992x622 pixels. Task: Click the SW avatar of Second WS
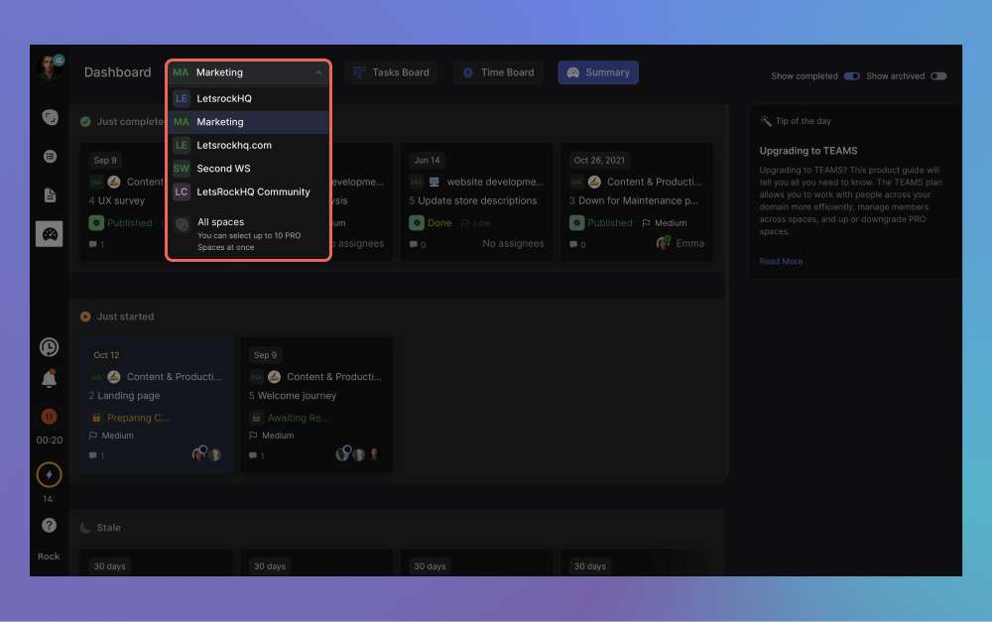point(182,169)
